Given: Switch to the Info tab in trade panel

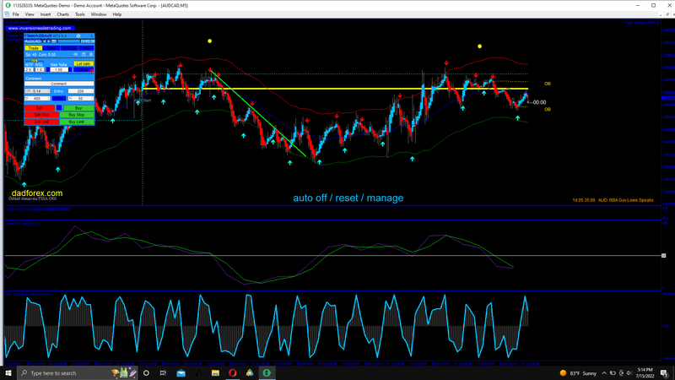Looking at the screenshot, I should (x=86, y=48).
